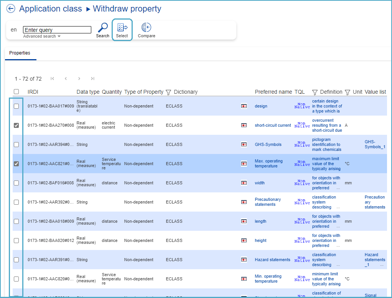Click the dictionary icon in design row
392x298 pixels.
(x=244, y=106)
